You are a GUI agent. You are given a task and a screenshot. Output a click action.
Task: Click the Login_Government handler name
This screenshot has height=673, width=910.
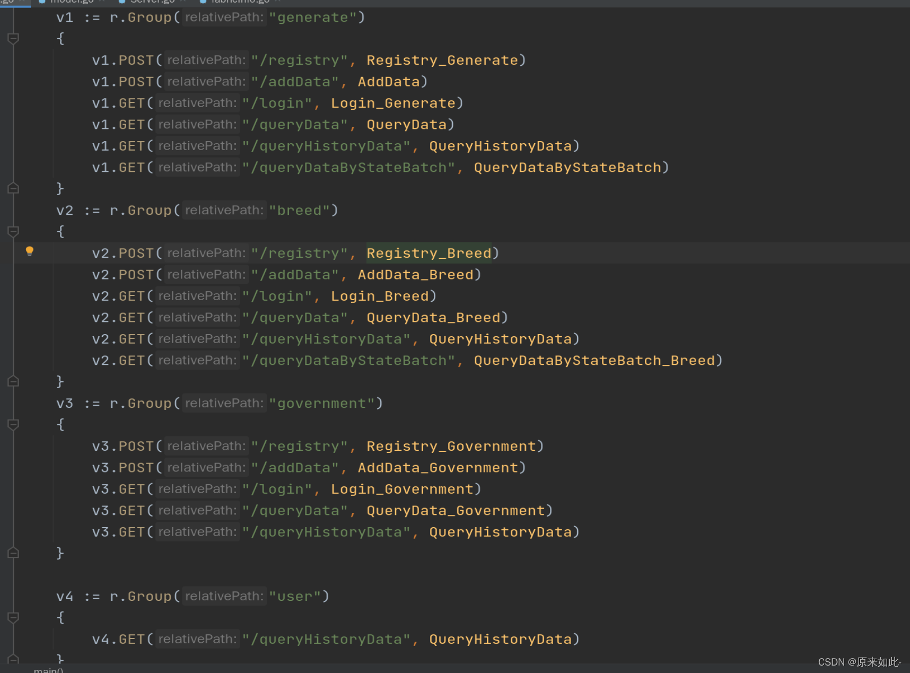tap(402, 489)
